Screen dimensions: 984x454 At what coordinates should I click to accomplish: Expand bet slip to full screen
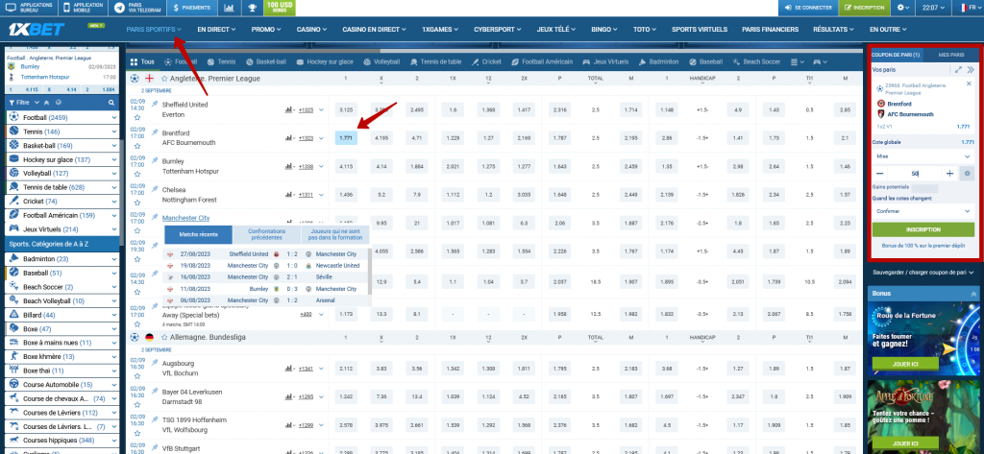958,70
